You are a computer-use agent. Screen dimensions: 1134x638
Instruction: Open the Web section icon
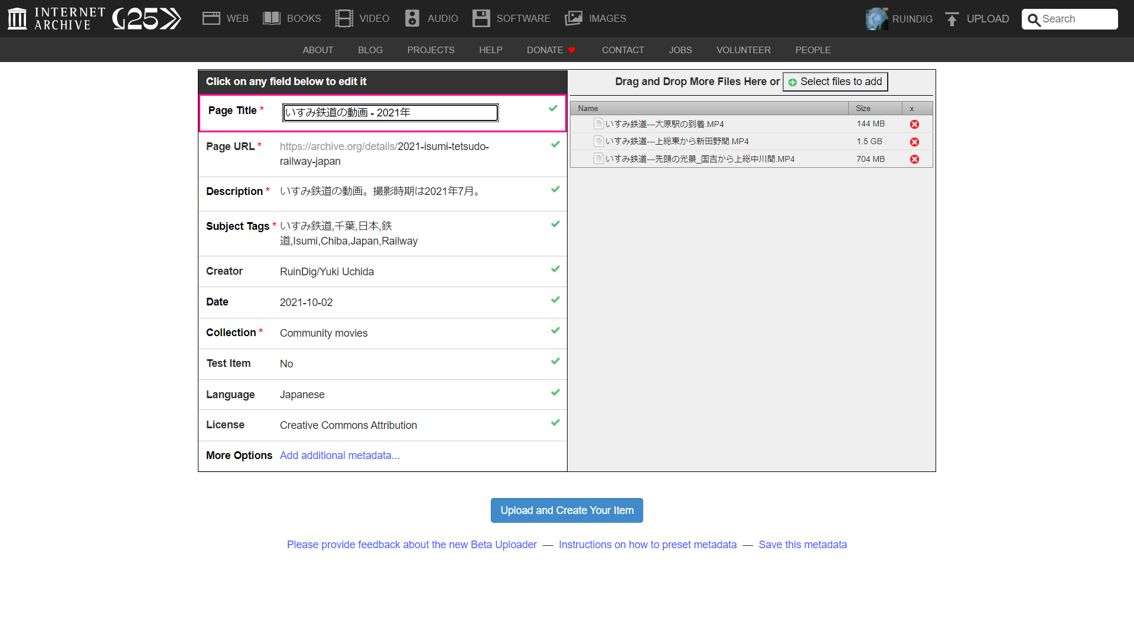[211, 18]
